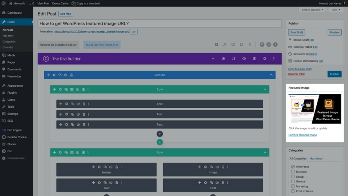Screen dimensions: 348x196
Task: Add new row with green plus button
Action: point(160,142)
